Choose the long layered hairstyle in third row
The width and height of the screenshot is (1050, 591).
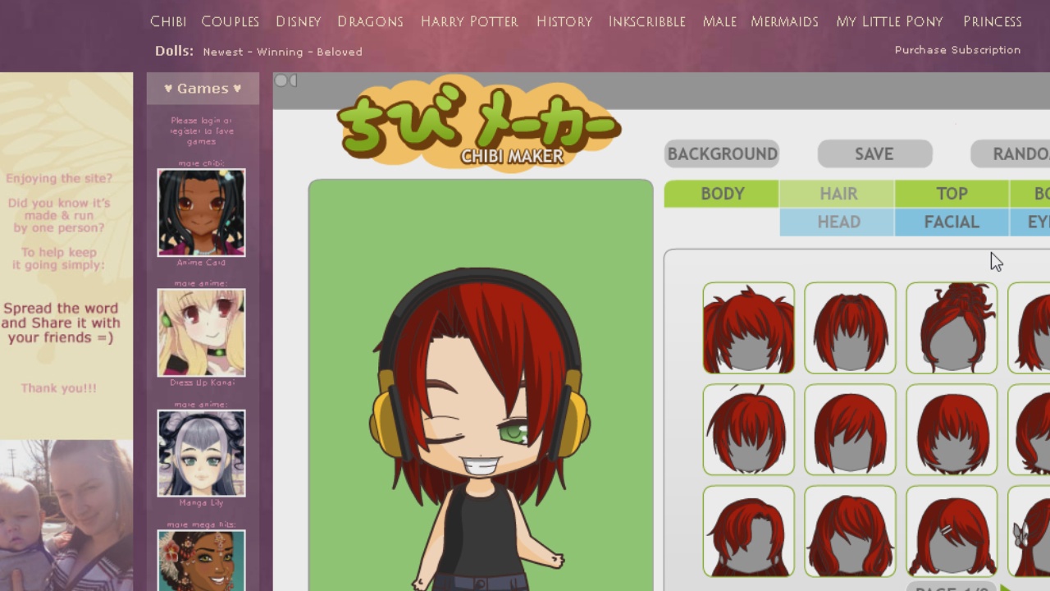(x=850, y=531)
